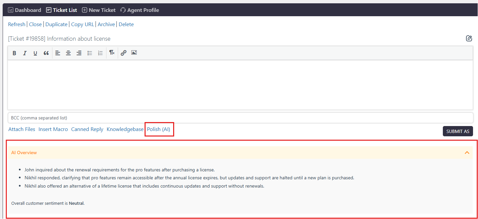
Task: Change text direction with the paragraph icon
Action: (x=112, y=53)
